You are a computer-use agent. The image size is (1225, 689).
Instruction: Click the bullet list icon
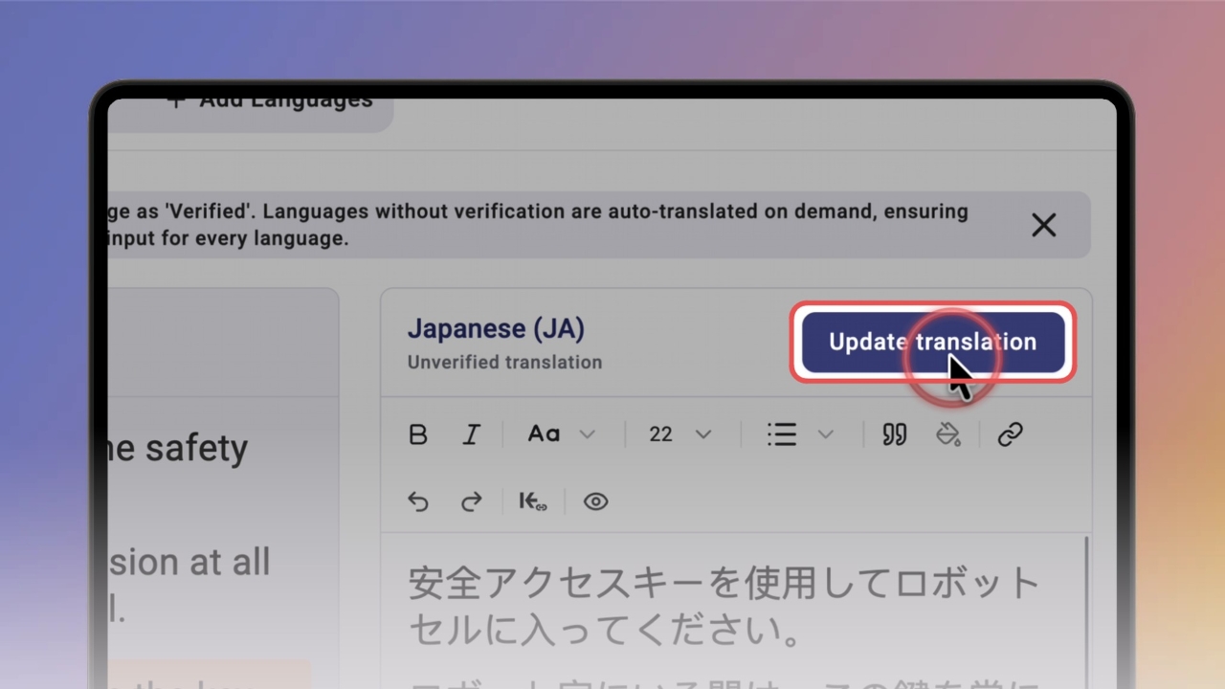point(782,434)
